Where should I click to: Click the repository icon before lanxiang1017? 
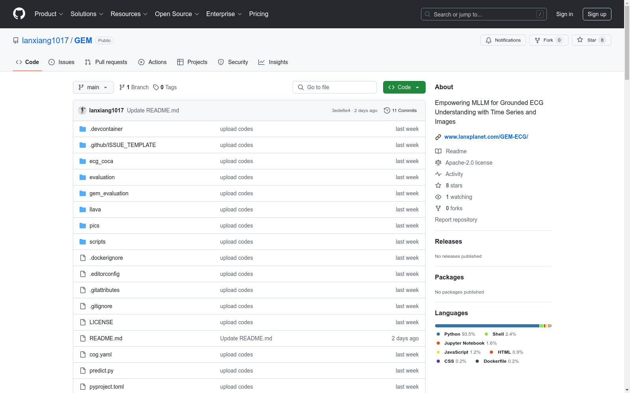(16, 40)
